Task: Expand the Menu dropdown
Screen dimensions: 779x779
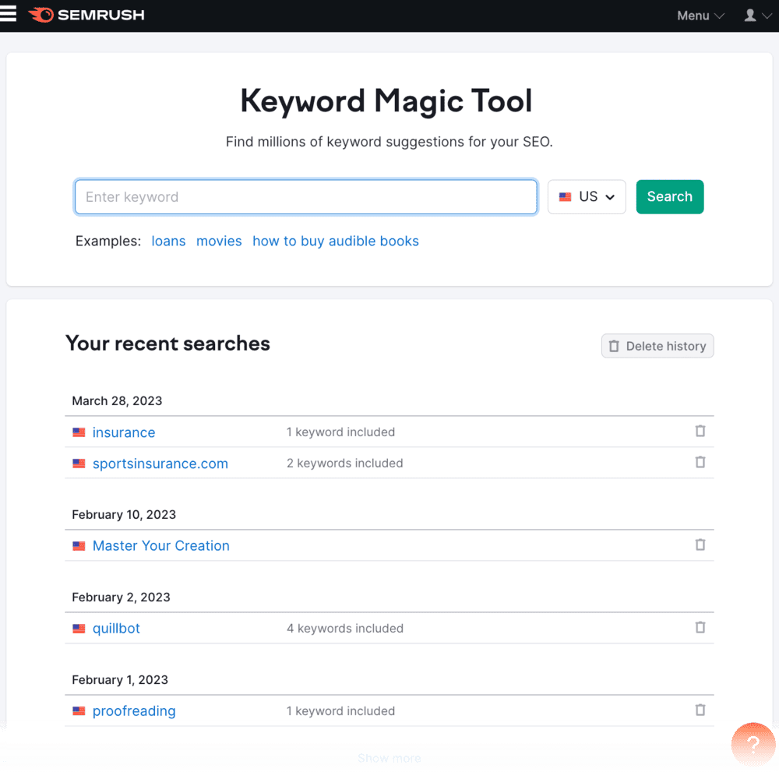Action: pyautogui.click(x=700, y=16)
